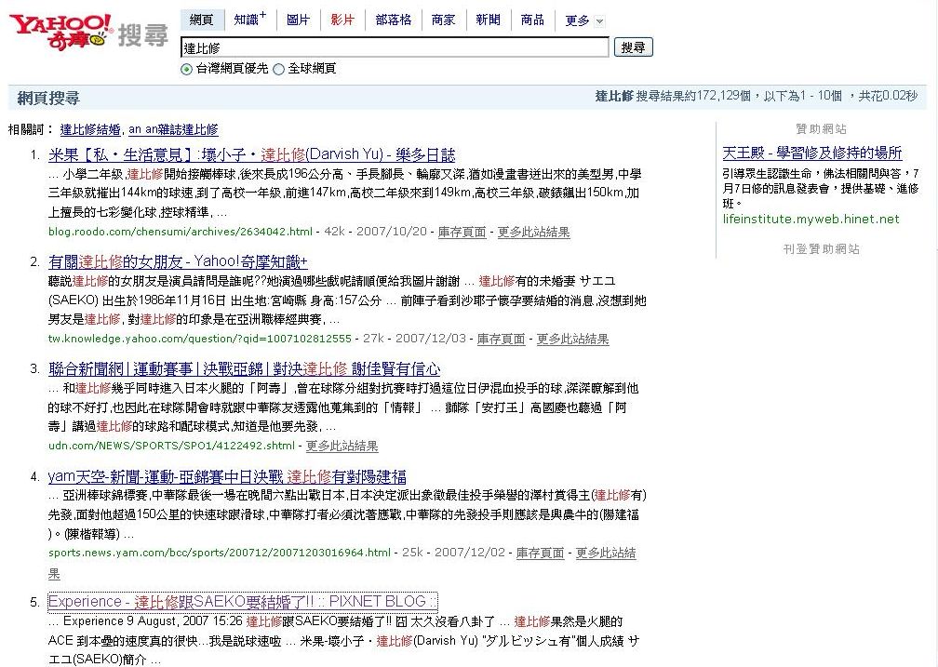Screen dimensions: 938x667
Task: Open the 圖片 tab
Action: (298, 20)
